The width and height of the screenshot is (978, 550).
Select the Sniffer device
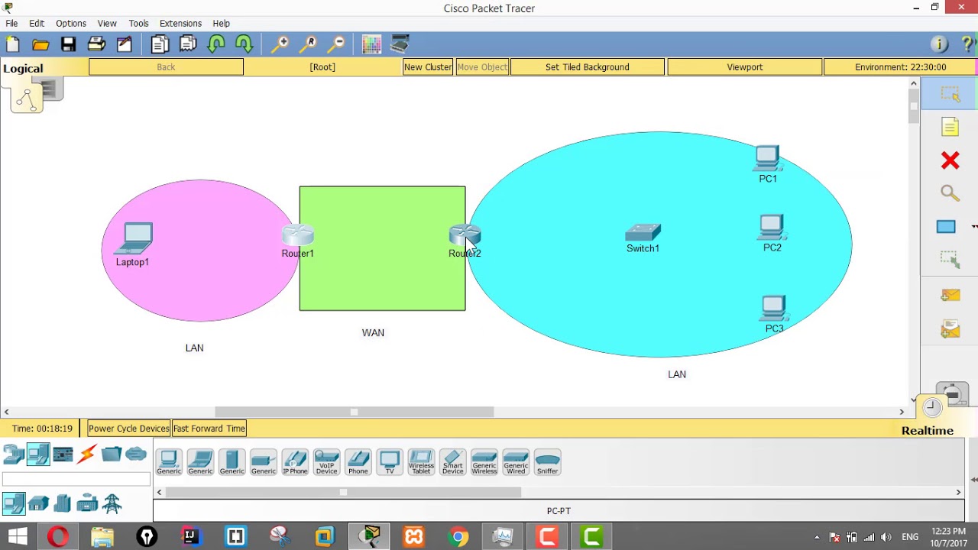pyautogui.click(x=547, y=462)
